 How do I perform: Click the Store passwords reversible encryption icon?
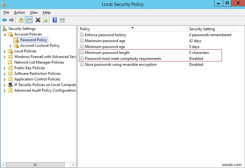coord(82,64)
